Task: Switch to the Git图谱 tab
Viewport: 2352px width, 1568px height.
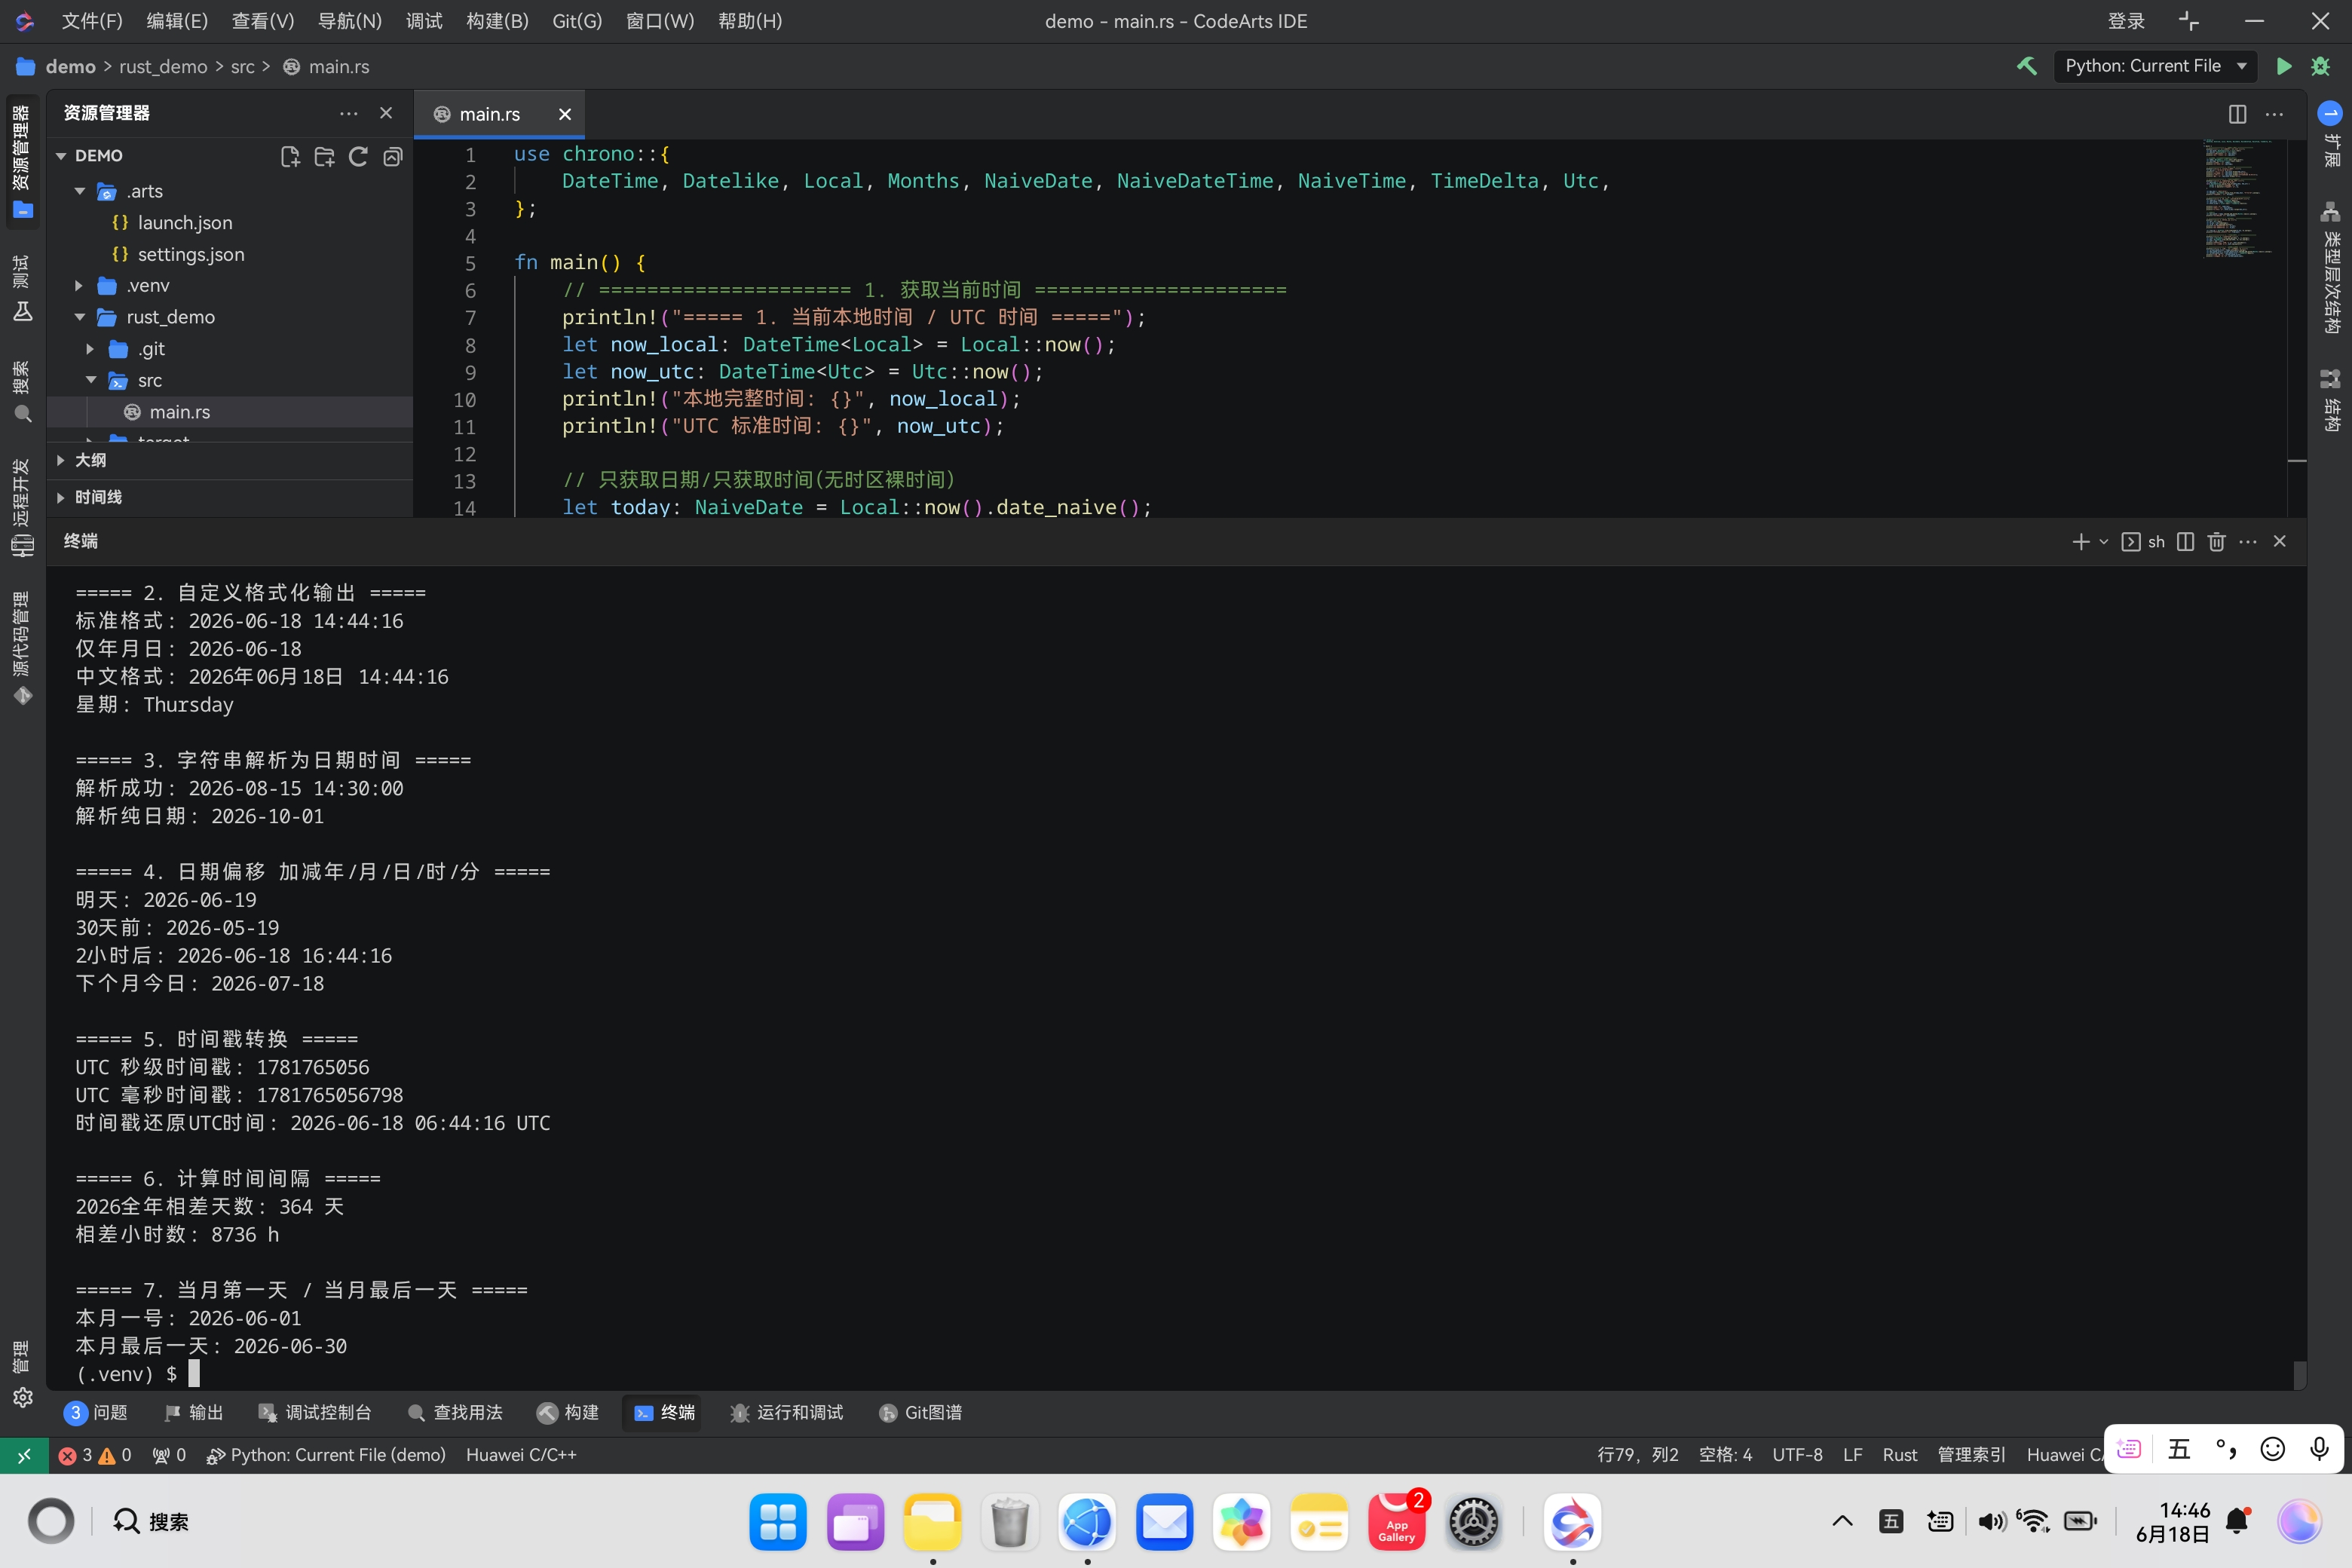Action: [920, 1412]
